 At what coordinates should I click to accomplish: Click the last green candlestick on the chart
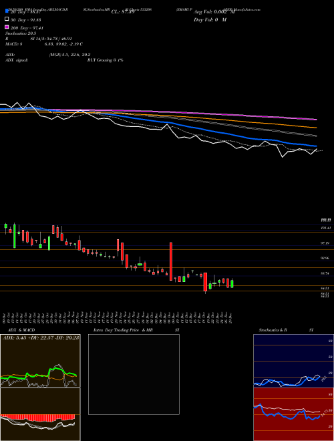point(232,283)
